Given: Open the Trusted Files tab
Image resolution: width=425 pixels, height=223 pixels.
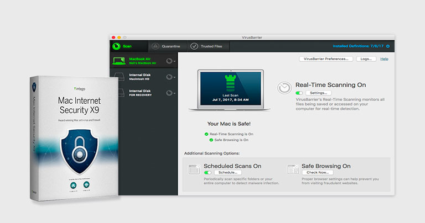Looking at the screenshot, I should click(209, 46).
